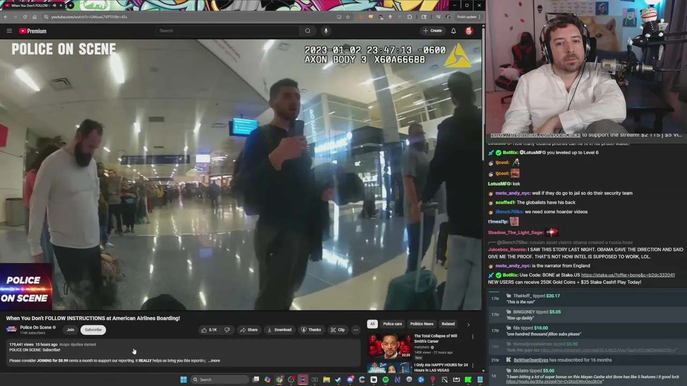The image size is (687, 386).
Task: Click the video player to pause playback
Action: click(x=241, y=175)
